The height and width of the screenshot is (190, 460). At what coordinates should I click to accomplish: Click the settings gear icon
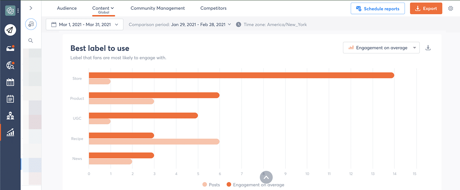tap(451, 9)
